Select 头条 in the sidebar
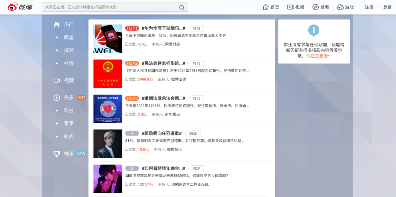The height and width of the screenshot is (197, 396). pos(69,98)
